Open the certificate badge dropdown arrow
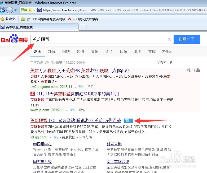Viewport: 207px width, 173px height. 34,10
